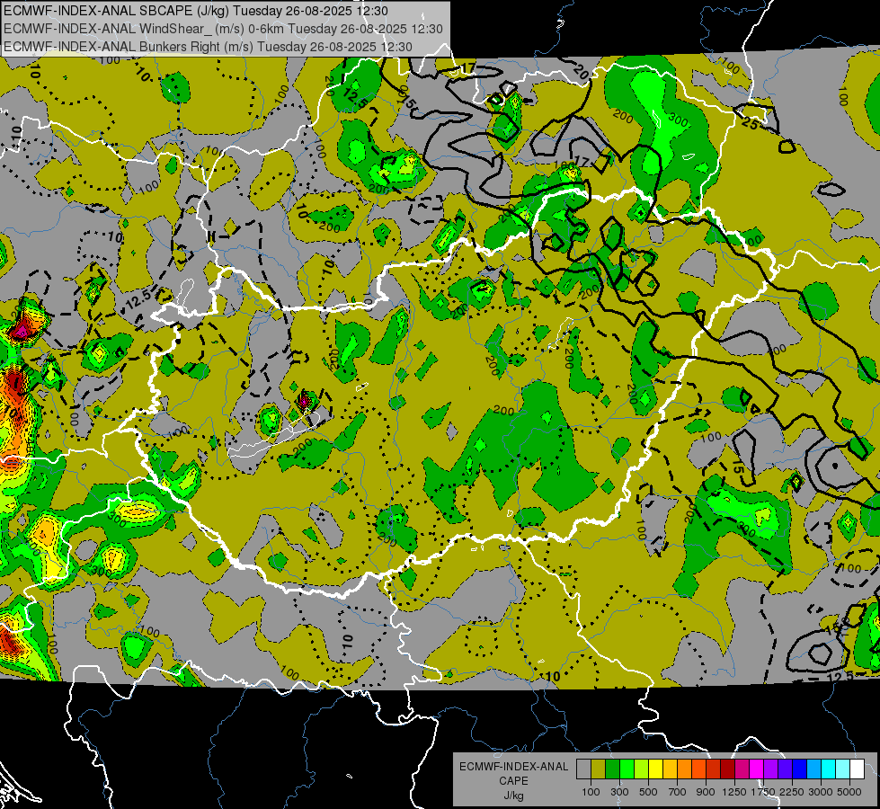Viewport: 880px width, 809px height.
Task: Click the legend tick label 2250
Action: point(792,792)
